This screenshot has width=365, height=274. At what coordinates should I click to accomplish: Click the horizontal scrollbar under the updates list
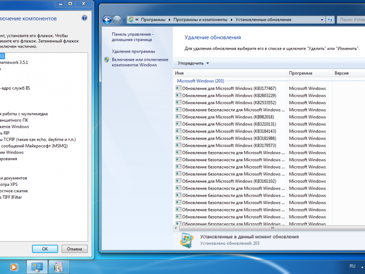[x=271, y=228]
